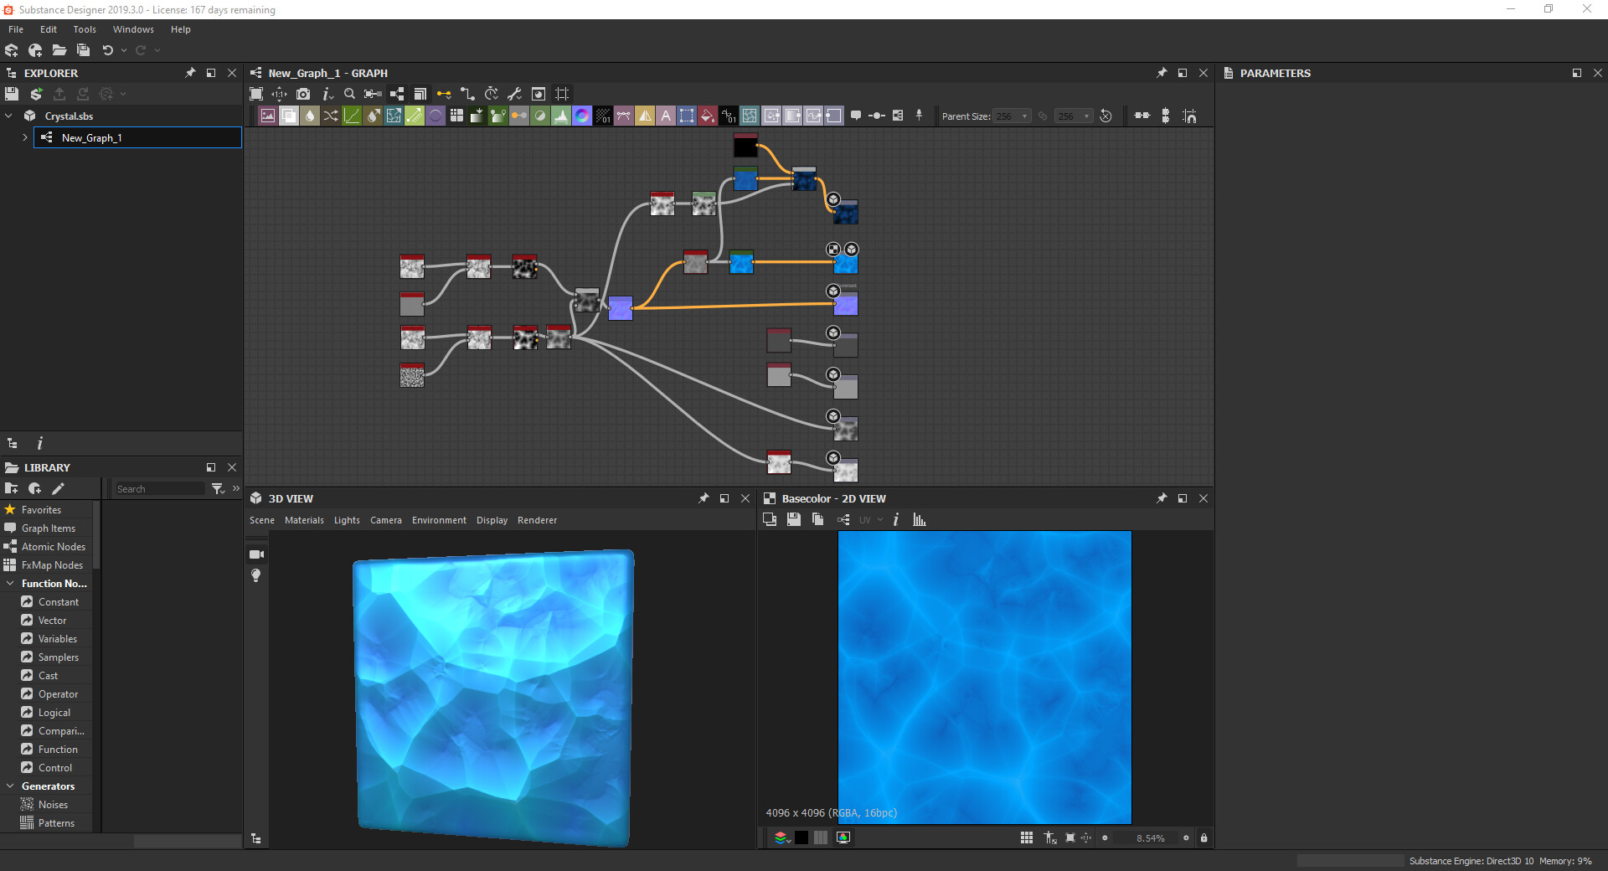Open the Parent Size width dropdown
The height and width of the screenshot is (871, 1608).
pos(1013,116)
